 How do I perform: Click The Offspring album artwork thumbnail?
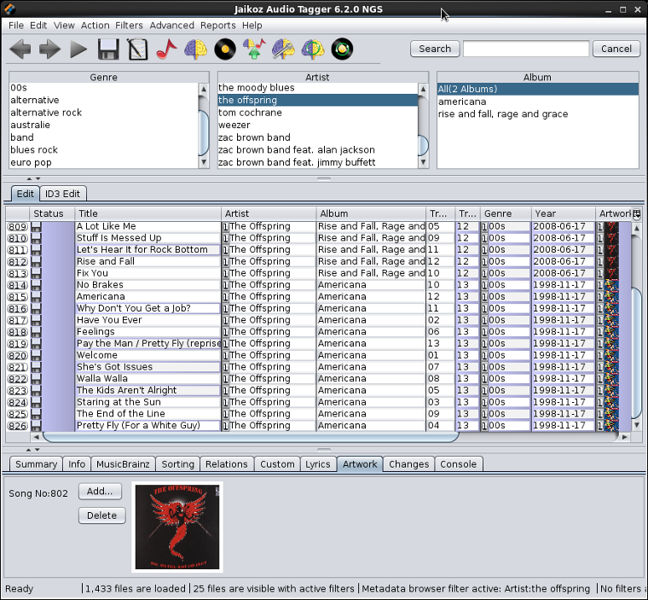pos(177,527)
